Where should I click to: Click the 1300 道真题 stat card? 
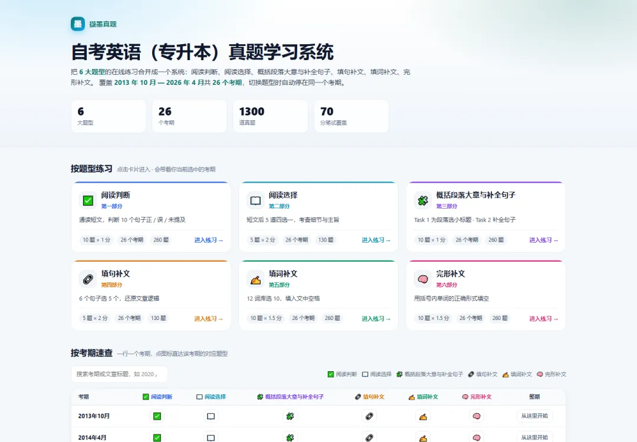point(271,116)
